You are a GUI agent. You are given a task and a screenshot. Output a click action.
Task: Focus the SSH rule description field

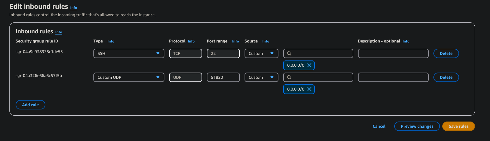pyautogui.click(x=393, y=53)
